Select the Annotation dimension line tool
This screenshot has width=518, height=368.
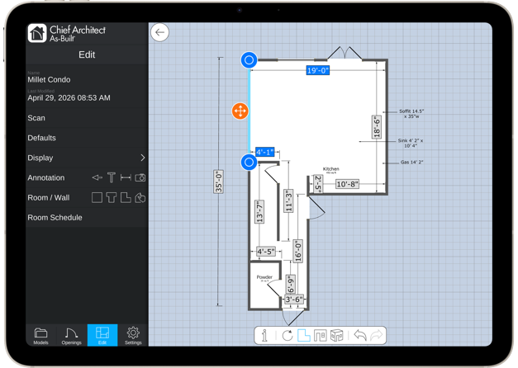click(126, 177)
